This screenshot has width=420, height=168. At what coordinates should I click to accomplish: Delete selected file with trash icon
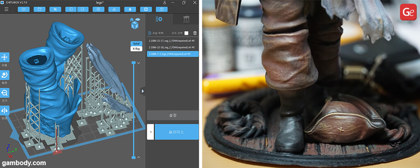[195, 33]
